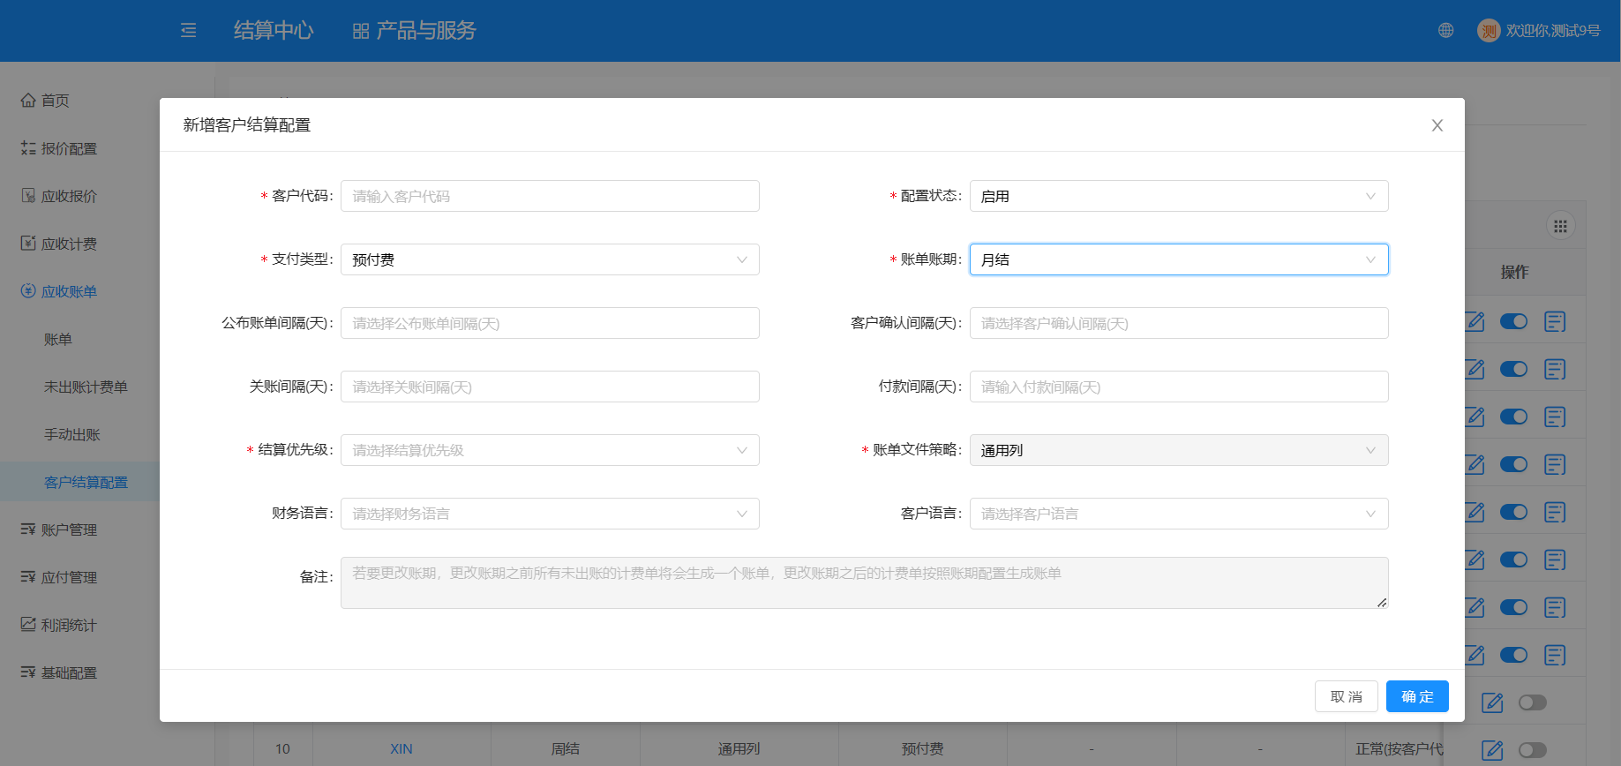Screen dimensions: 1621x766
Task: Click the 应收报价 sidebar icon
Action: [x=28, y=195]
